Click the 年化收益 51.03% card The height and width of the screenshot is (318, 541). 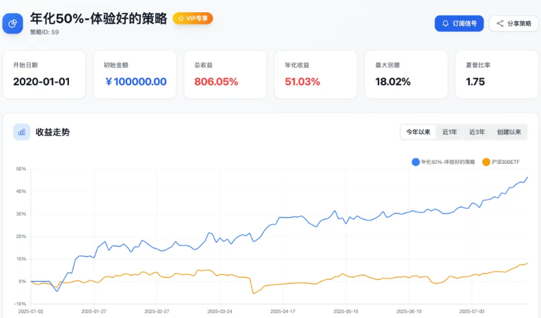316,74
